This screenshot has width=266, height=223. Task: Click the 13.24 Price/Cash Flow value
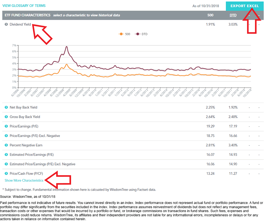pos(210,173)
